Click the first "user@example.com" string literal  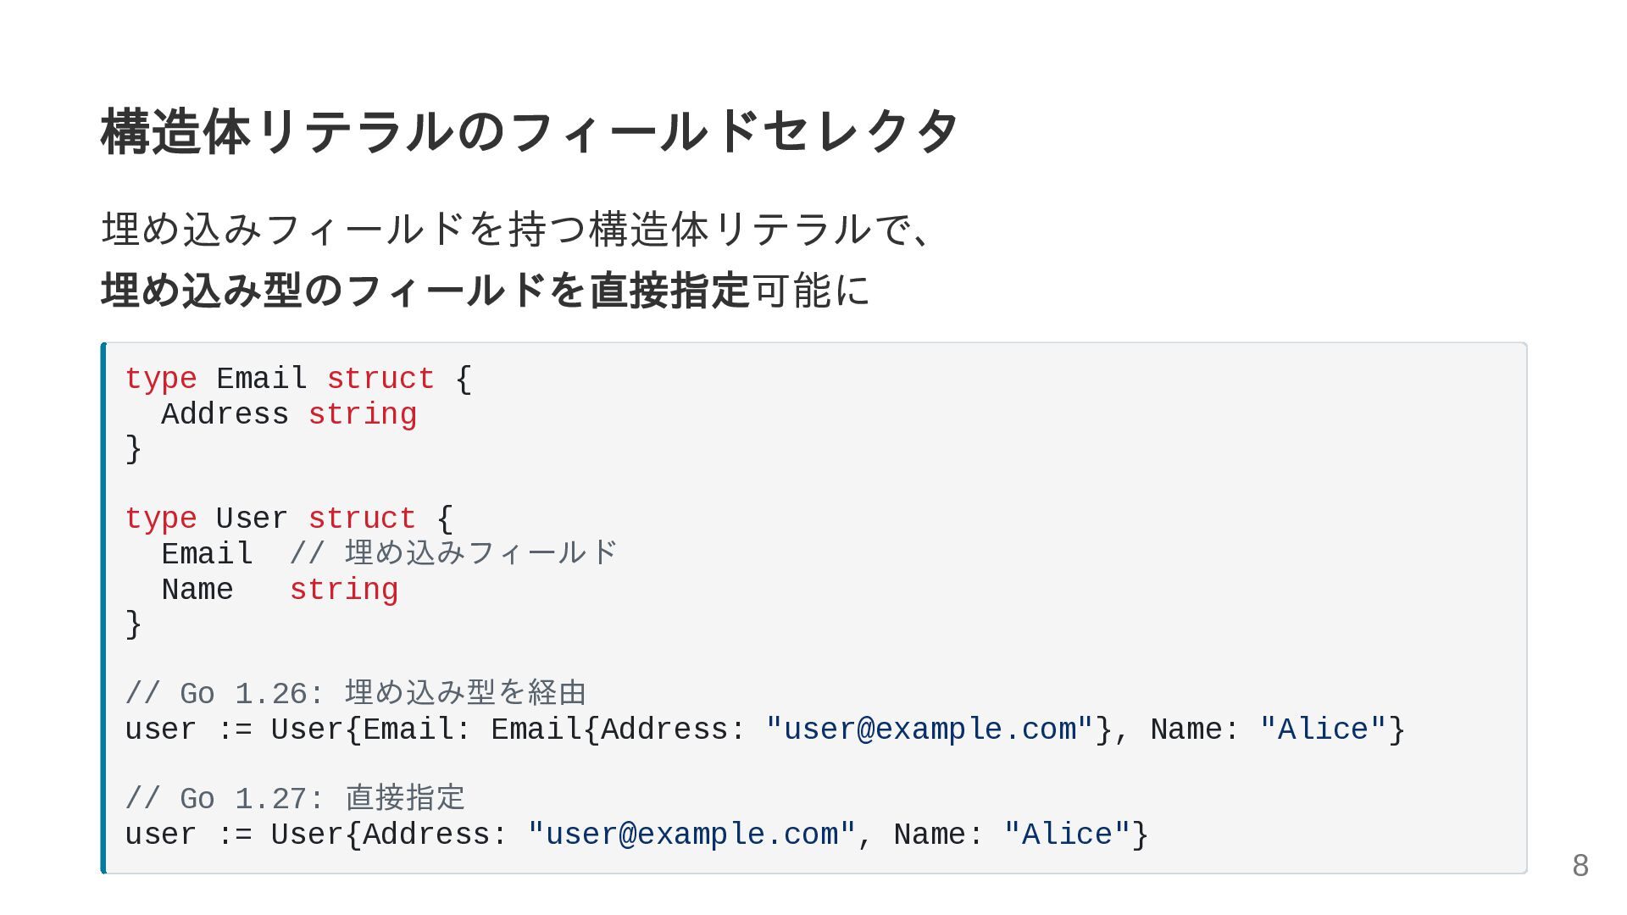point(930,729)
